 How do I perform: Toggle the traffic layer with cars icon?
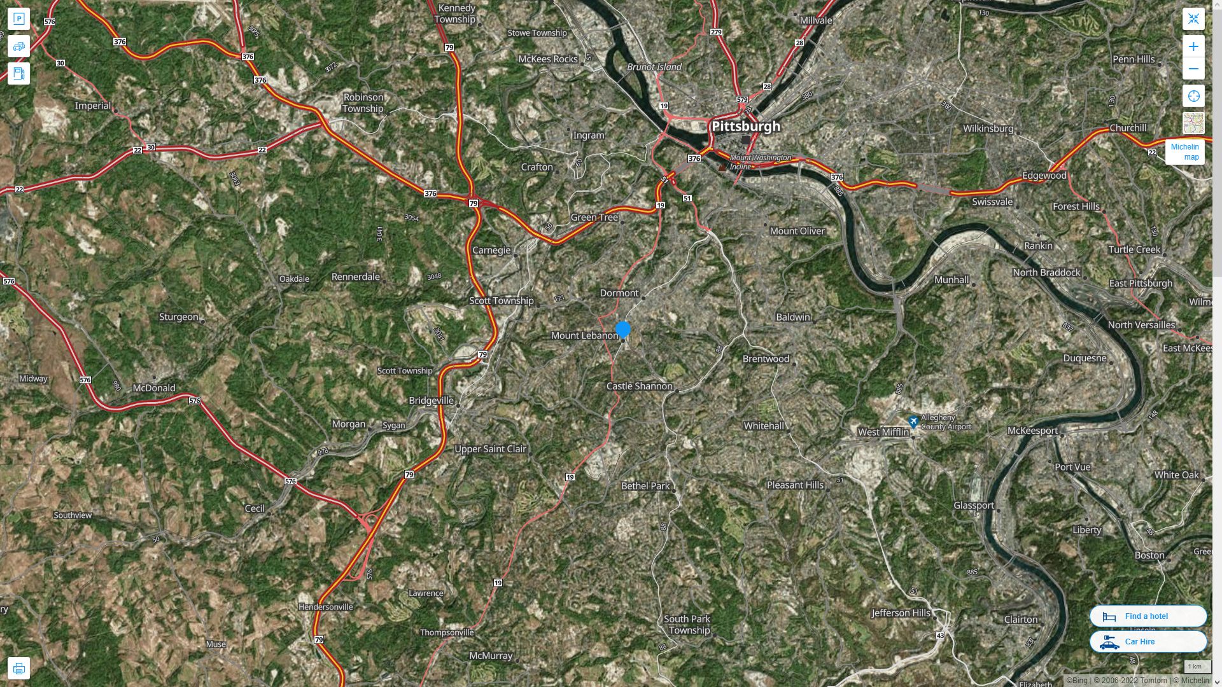point(18,46)
